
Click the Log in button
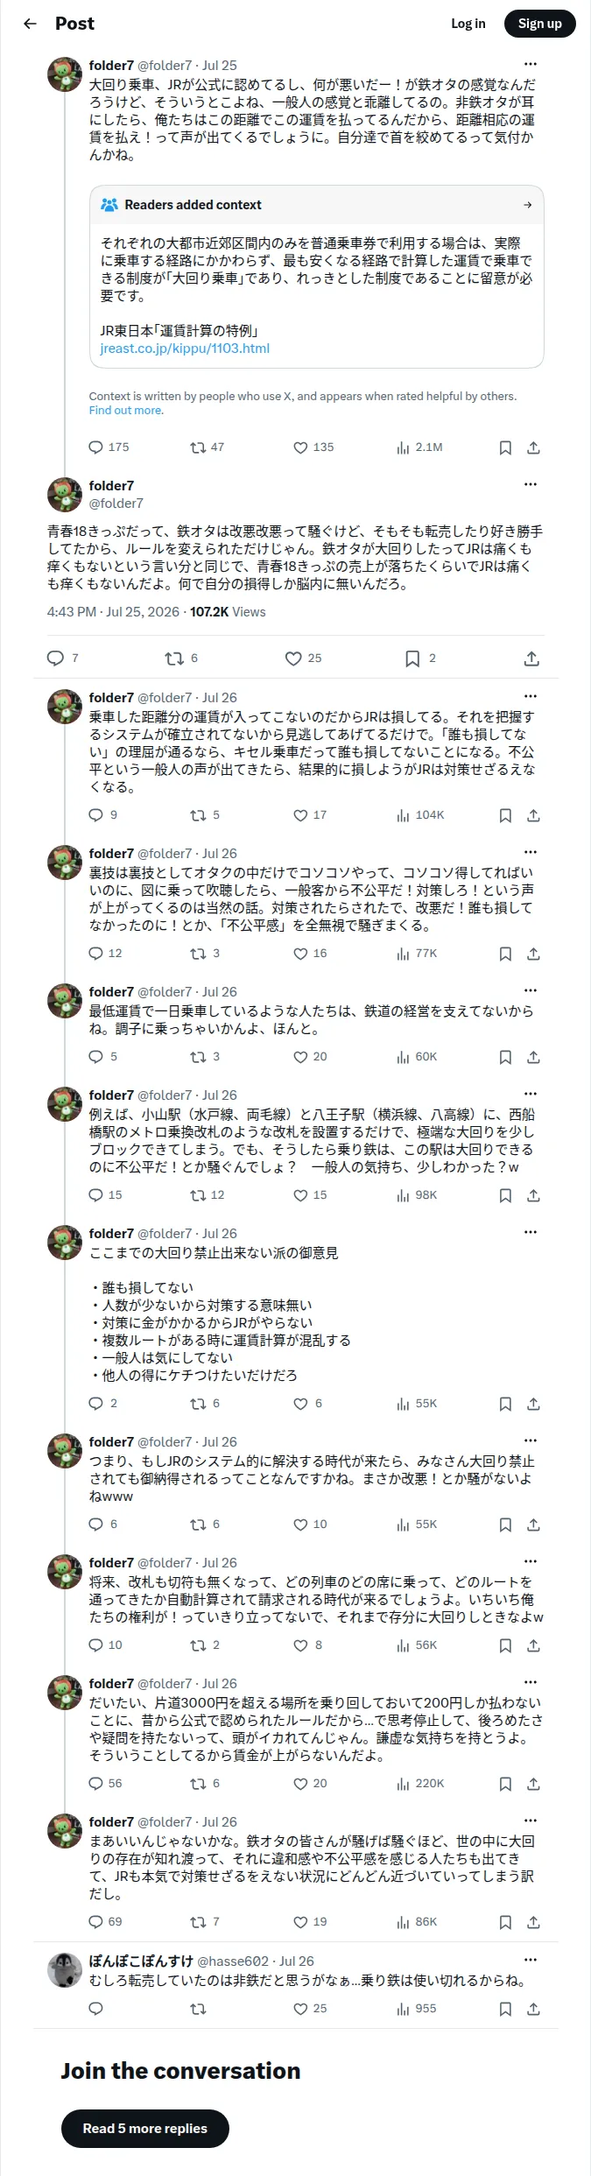468,24
